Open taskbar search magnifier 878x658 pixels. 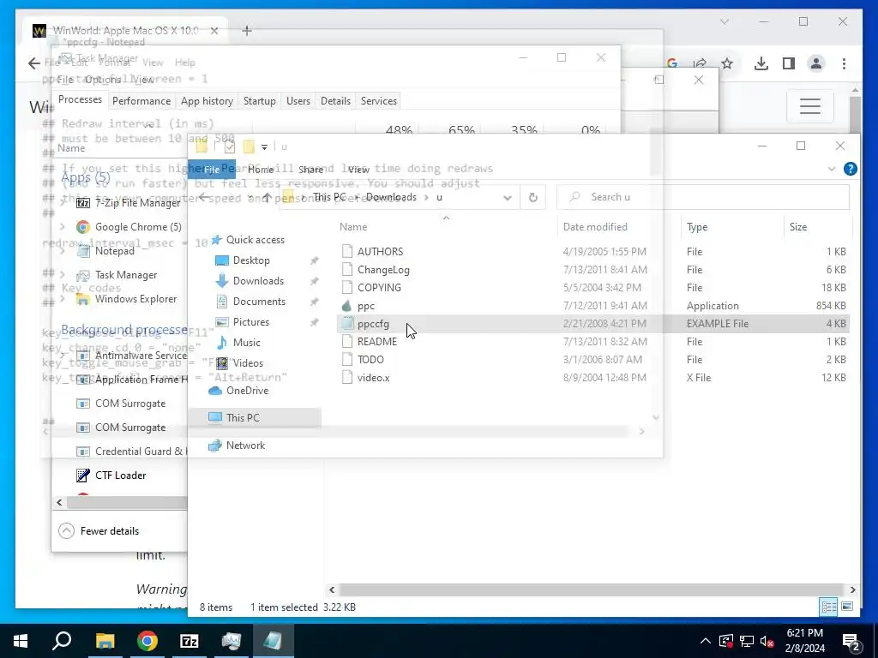62,641
